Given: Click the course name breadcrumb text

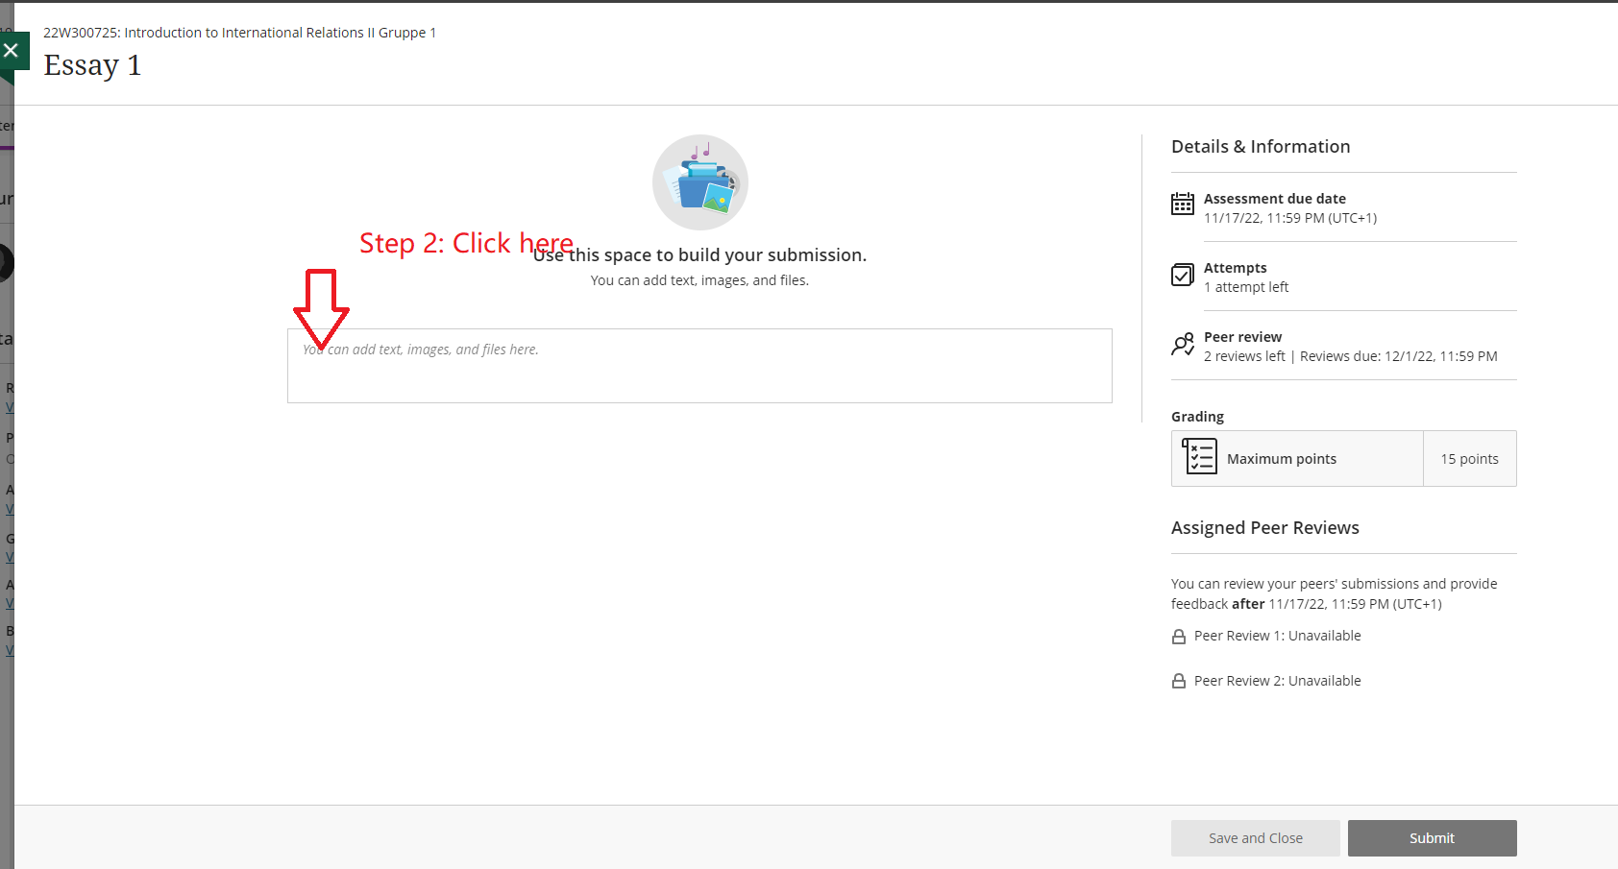Looking at the screenshot, I should [x=239, y=33].
